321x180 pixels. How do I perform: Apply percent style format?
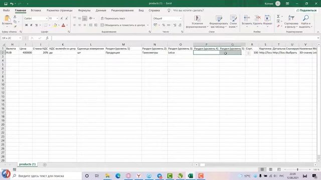coord(164,25)
